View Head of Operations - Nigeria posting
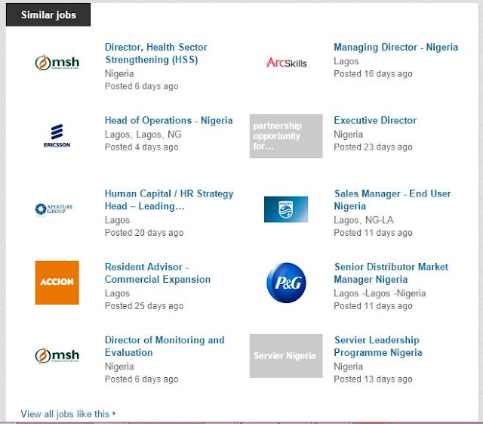This screenshot has height=424, width=483. [169, 120]
